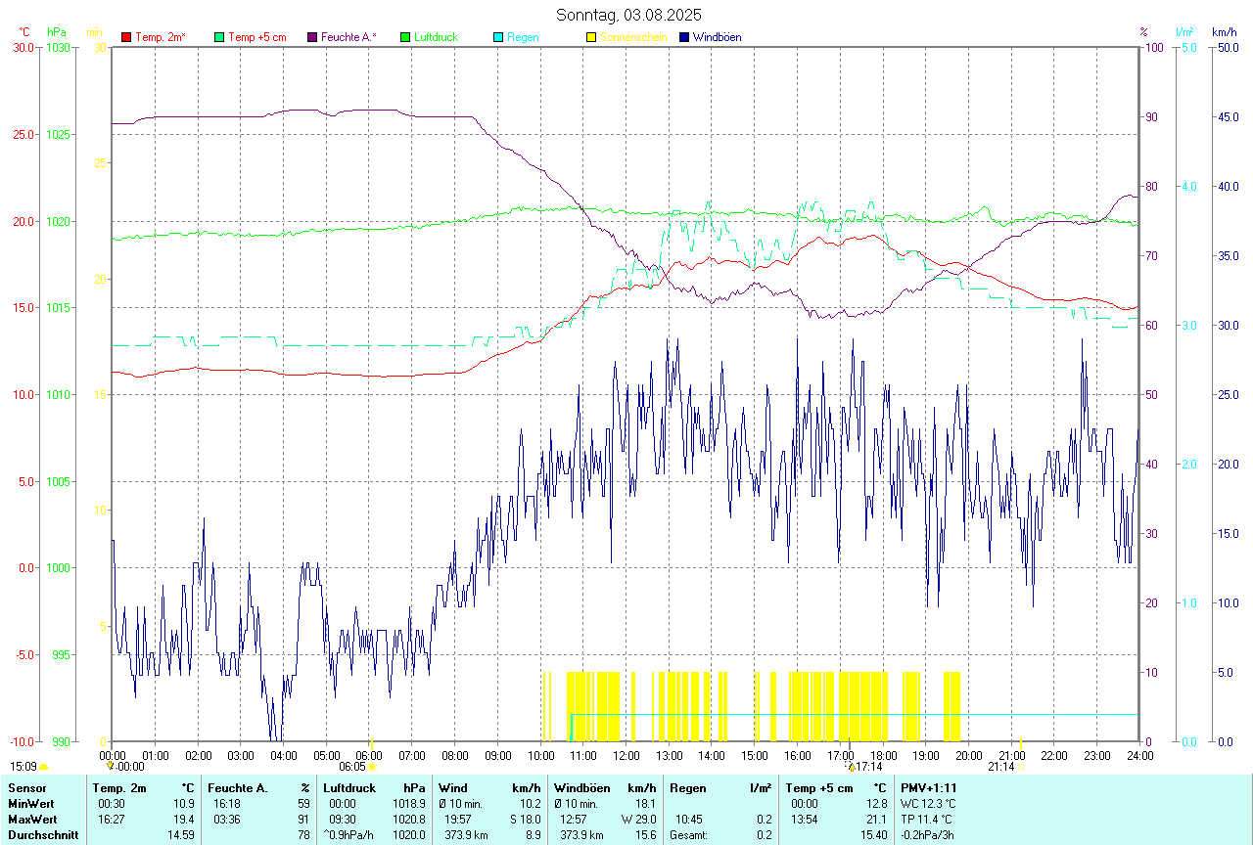Screen dimensions: 1253x845
Task: Click the Temp +5 cm legend square
Action: pos(219,37)
